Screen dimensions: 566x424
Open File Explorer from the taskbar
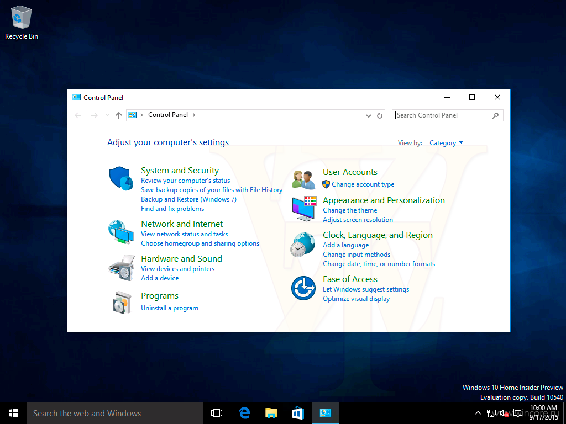[x=271, y=413]
